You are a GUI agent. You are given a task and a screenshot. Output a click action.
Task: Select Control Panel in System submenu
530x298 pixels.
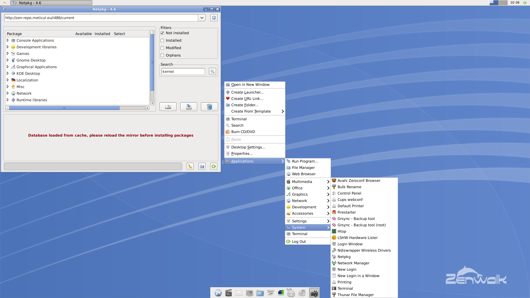pos(364,193)
